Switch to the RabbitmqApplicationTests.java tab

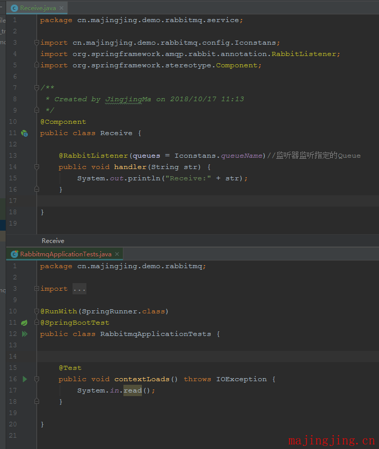coord(66,254)
